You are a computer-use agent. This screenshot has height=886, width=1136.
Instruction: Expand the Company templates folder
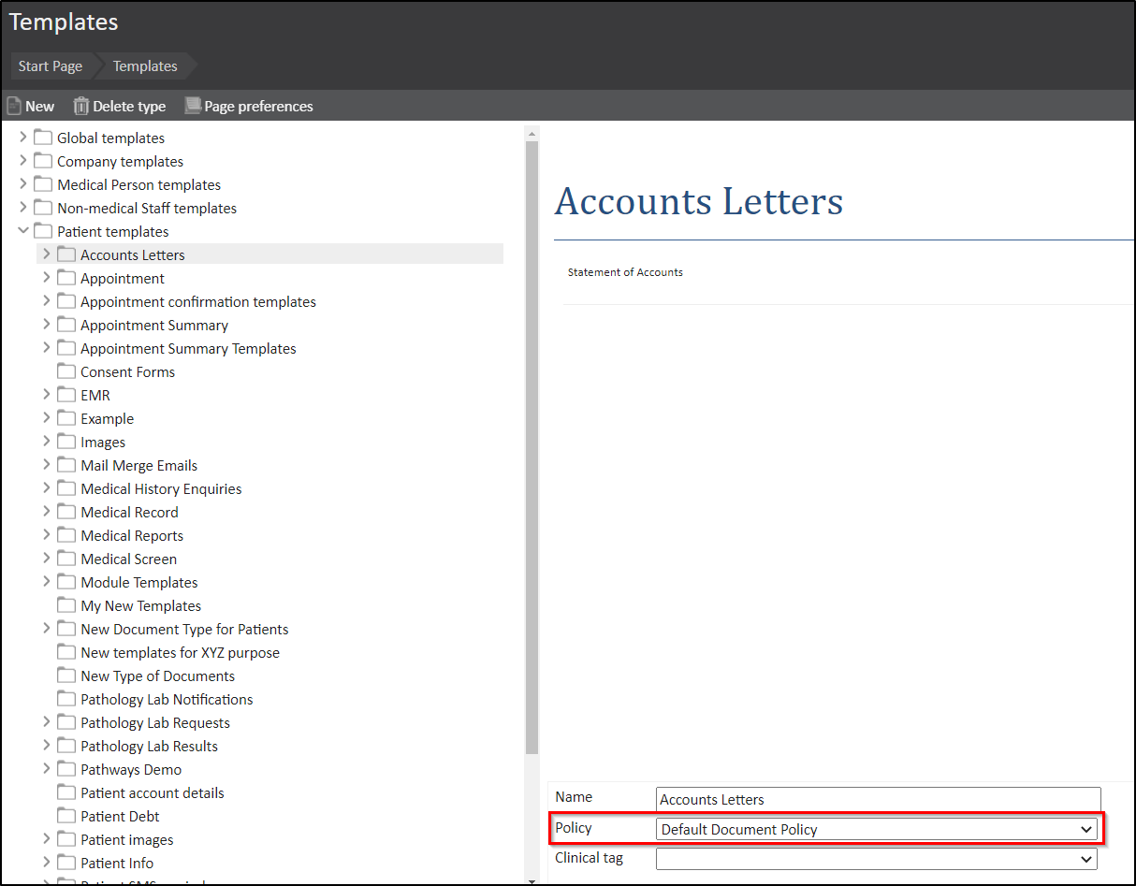(x=23, y=161)
